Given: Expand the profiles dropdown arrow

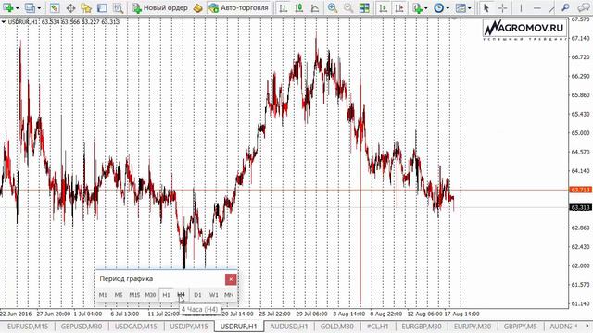Looking at the screenshot, I should click(x=39, y=8).
